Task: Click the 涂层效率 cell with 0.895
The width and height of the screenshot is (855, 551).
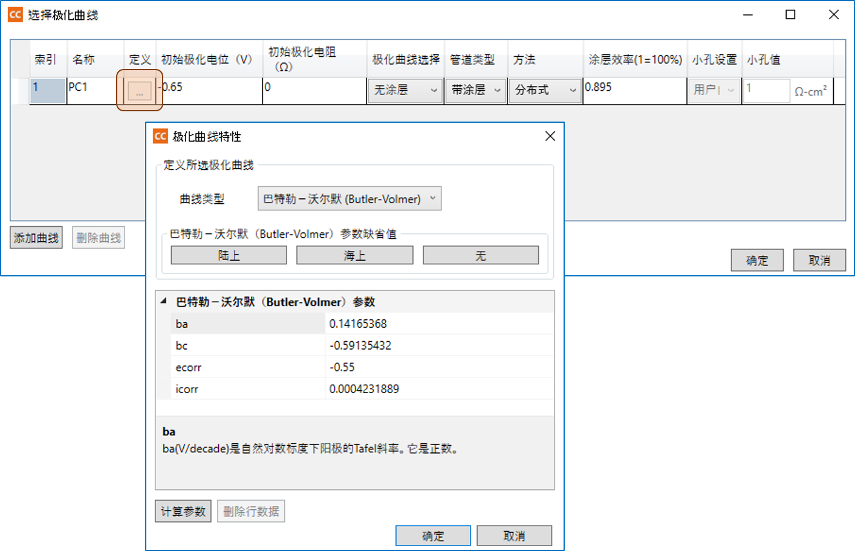Action: coord(635,91)
